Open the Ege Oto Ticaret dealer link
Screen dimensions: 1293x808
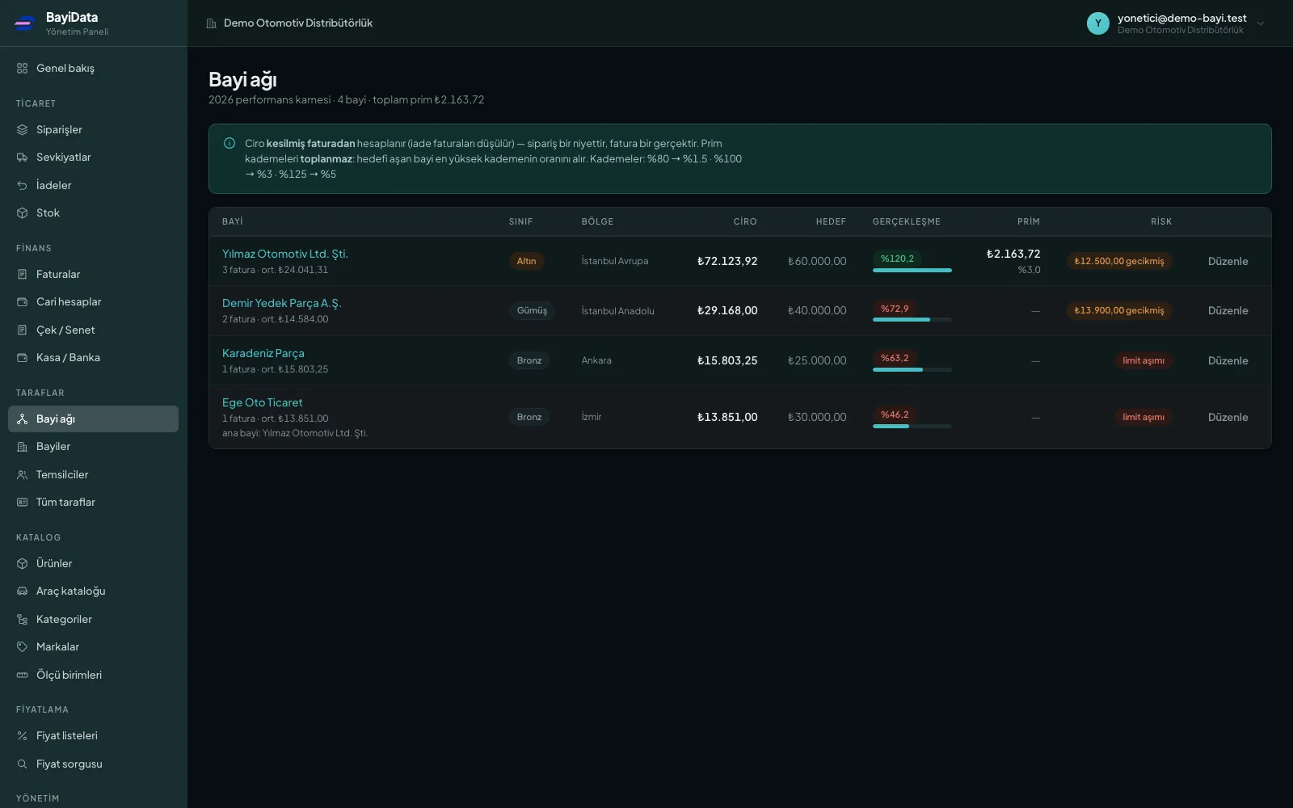coord(263,402)
